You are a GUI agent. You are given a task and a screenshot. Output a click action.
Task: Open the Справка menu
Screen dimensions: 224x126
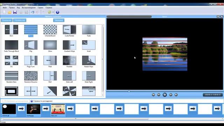49,8
